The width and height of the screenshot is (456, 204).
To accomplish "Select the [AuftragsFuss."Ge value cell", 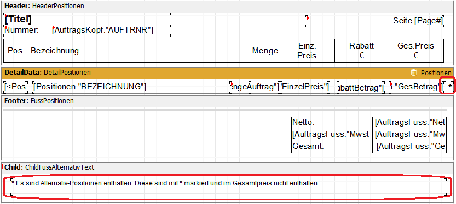I will coord(409,147).
